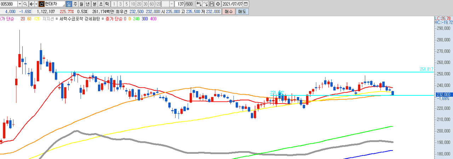Choose the 10 interval button
Image resolution: width=453 pixels, height=159 pixels.
[133, 4]
